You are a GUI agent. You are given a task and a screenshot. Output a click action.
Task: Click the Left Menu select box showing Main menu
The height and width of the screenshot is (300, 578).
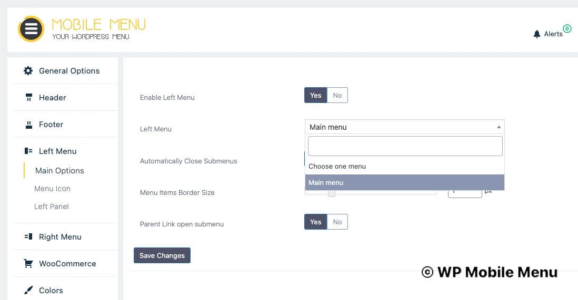coord(405,127)
